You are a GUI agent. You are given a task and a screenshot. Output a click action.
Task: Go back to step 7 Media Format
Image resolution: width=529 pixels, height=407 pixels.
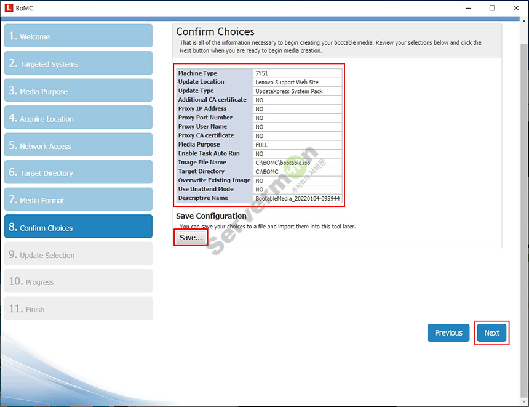point(78,199)
